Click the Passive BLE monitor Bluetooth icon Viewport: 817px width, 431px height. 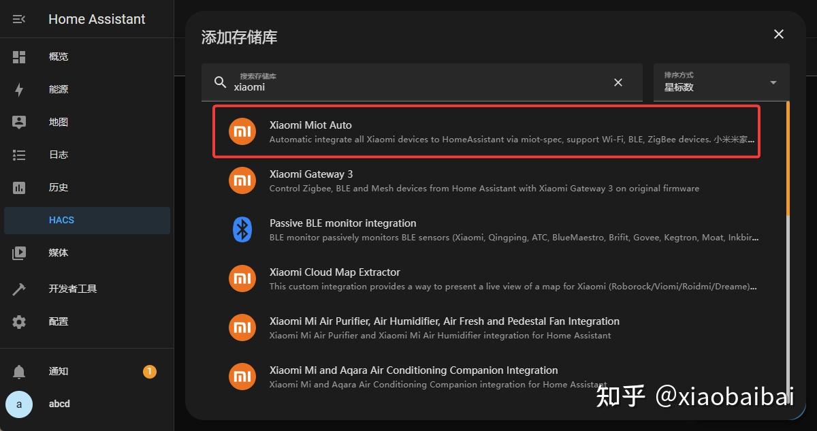(242, 229)
